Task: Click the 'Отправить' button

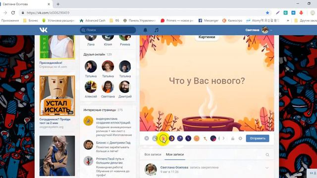Action: [x=258, y=138]
